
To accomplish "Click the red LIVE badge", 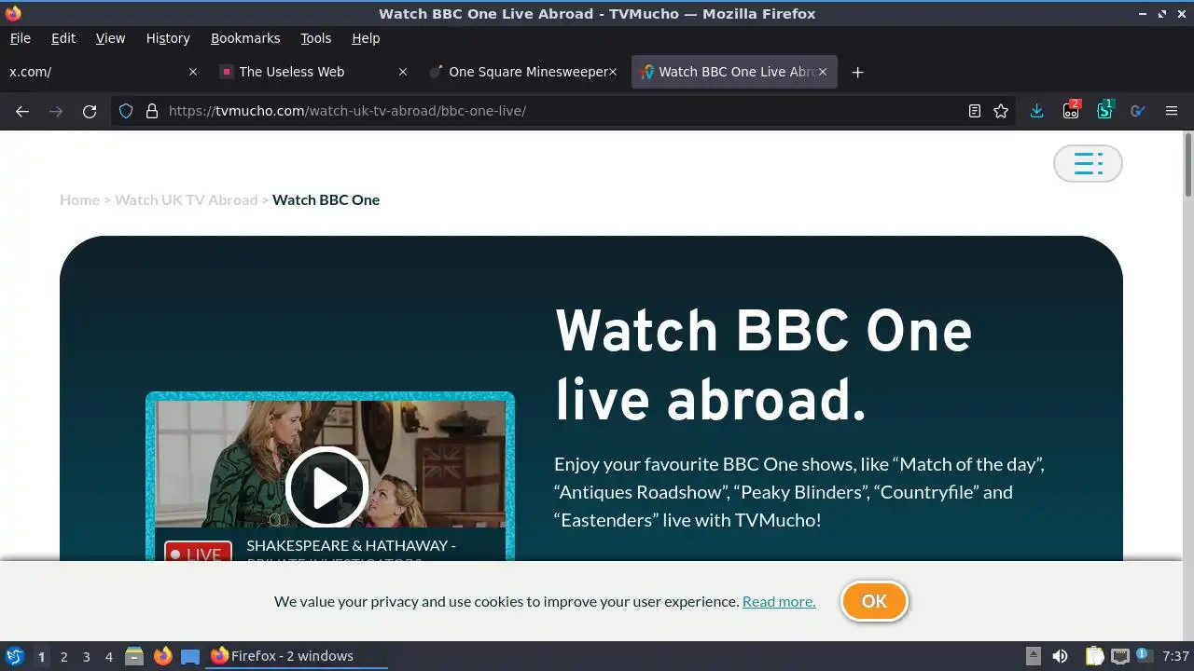I will [x=198, y=551].
